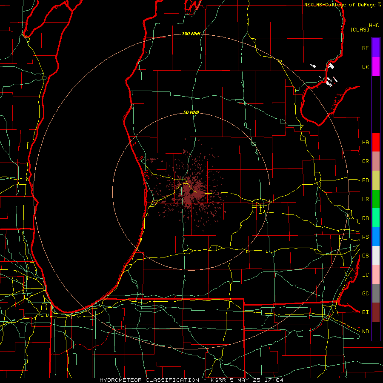Viewport: 383px width, 383px height.
Task: Click the RF legend label
Action: pos(365,48)
